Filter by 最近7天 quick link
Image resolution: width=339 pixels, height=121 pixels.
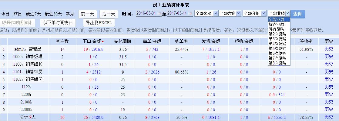(x=33, y=14)
